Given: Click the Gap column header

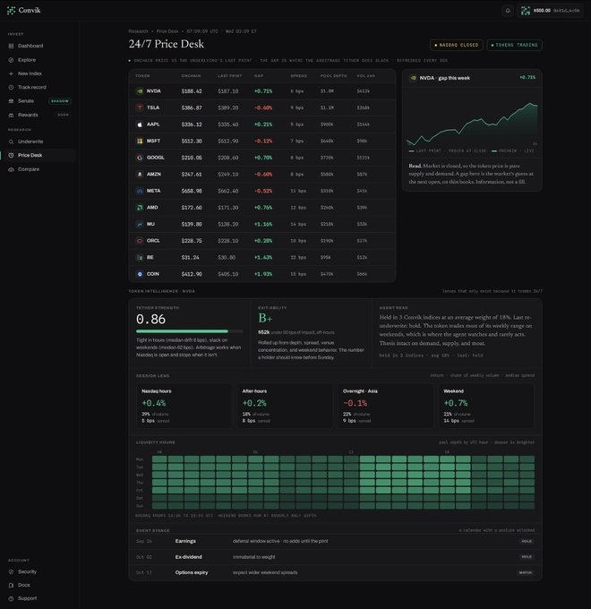Looking at the screenshot, I should pos(259,76).
